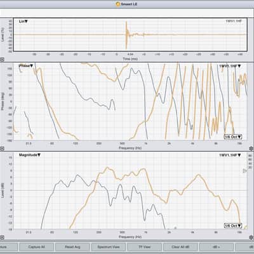Switch to Spectrum View
Screen dimensions: 254x254
(x=109, y=247)
